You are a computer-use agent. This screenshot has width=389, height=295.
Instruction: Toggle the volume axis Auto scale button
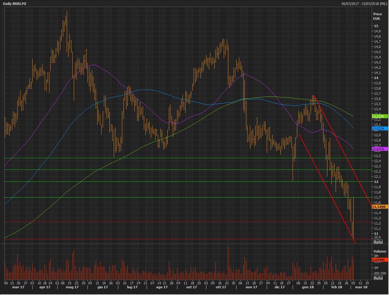[x=378, y=278]
